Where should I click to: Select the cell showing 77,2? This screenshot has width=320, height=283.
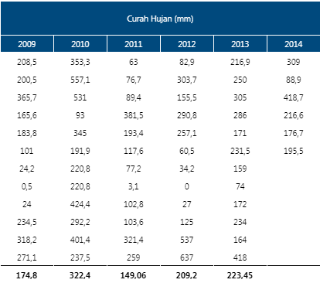point(134,169)
